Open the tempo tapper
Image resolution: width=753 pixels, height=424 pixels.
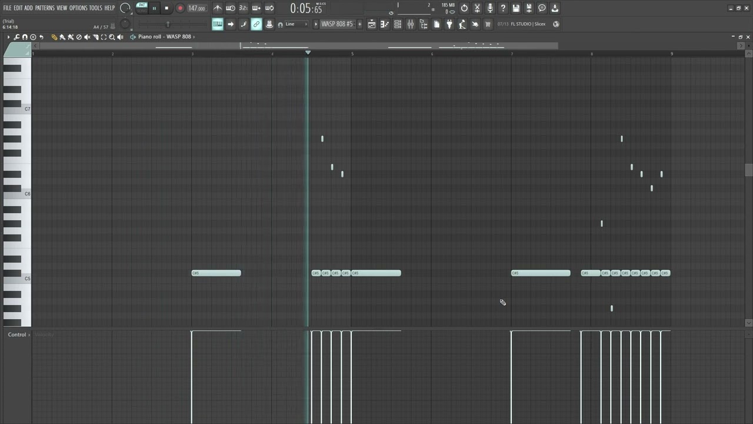click(x=462, y=24)
